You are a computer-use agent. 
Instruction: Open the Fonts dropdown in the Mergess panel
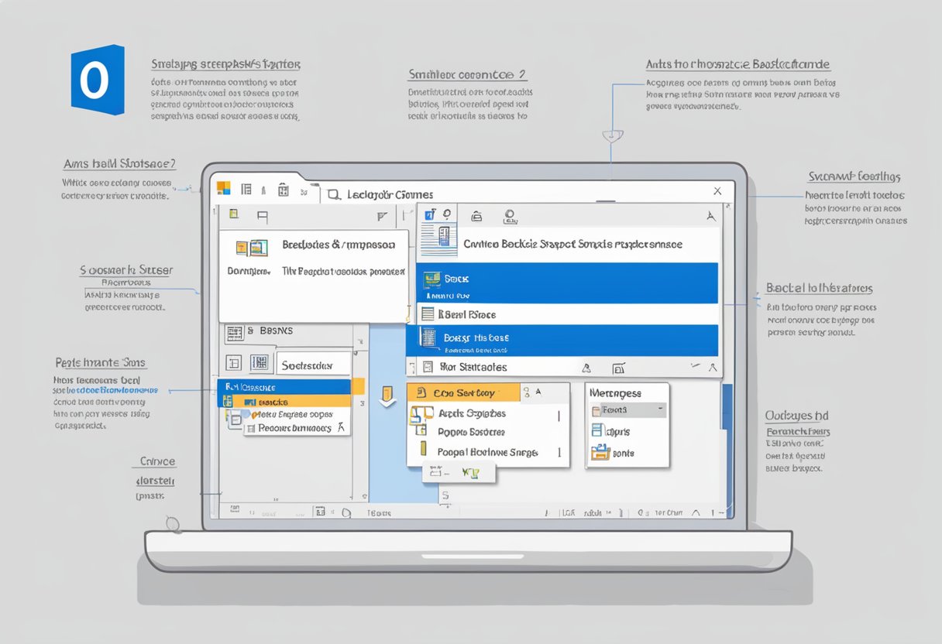pos(660,409)
